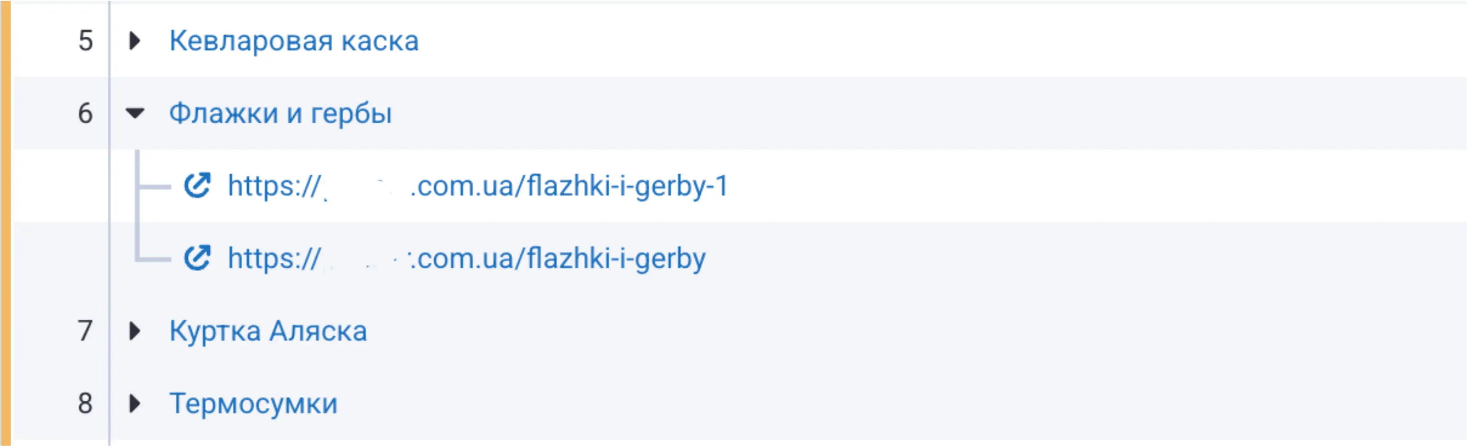Click the Кевларовая каска keyword
The height and width of the screenshot is (446, 1469).
[294, 41]
